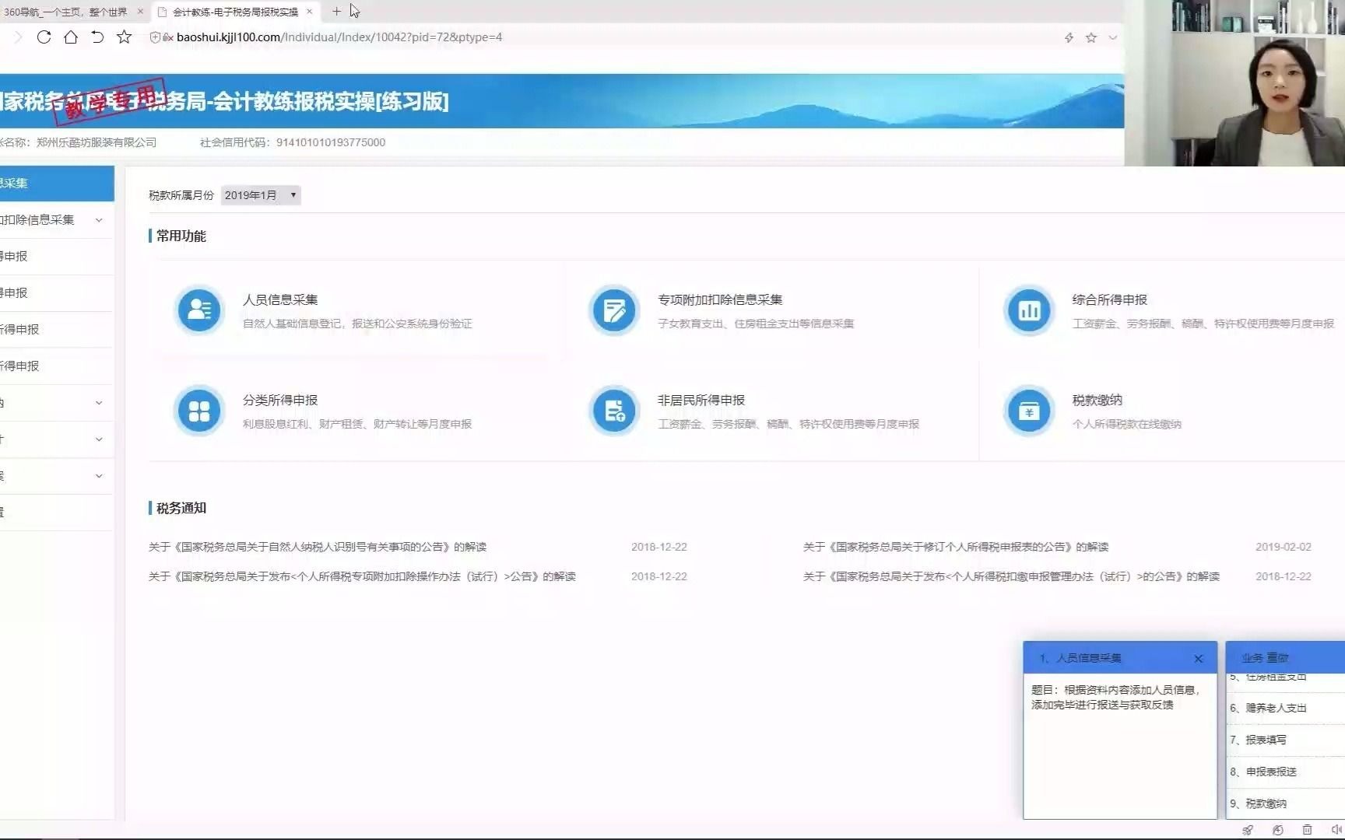This screenshot has height=840, width=1345.
Task: Open notice about 修订个人所得税申报表
Action: 956,548
